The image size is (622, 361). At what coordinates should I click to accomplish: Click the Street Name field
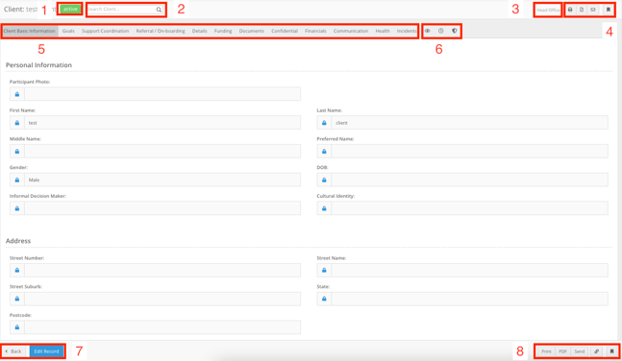[x=470, y=270]
